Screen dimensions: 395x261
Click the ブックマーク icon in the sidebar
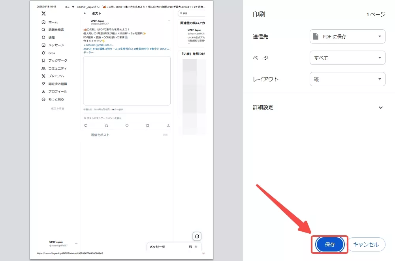43,61
